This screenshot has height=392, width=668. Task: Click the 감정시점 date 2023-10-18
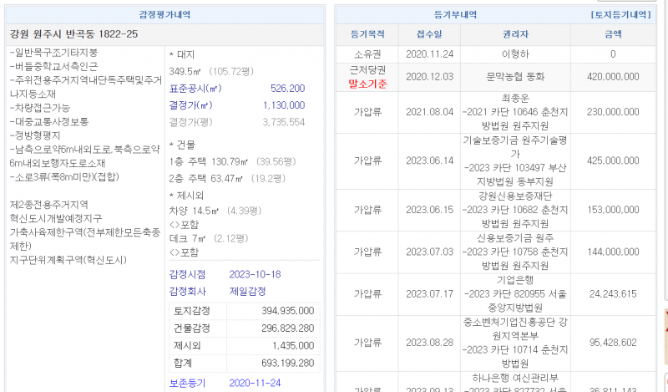pos(254,274)
